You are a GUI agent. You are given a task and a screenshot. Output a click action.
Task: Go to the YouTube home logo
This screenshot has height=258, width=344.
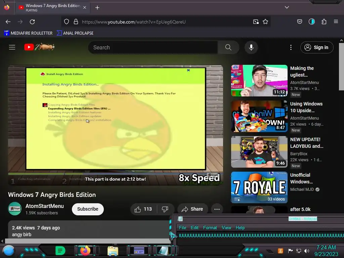39,47
